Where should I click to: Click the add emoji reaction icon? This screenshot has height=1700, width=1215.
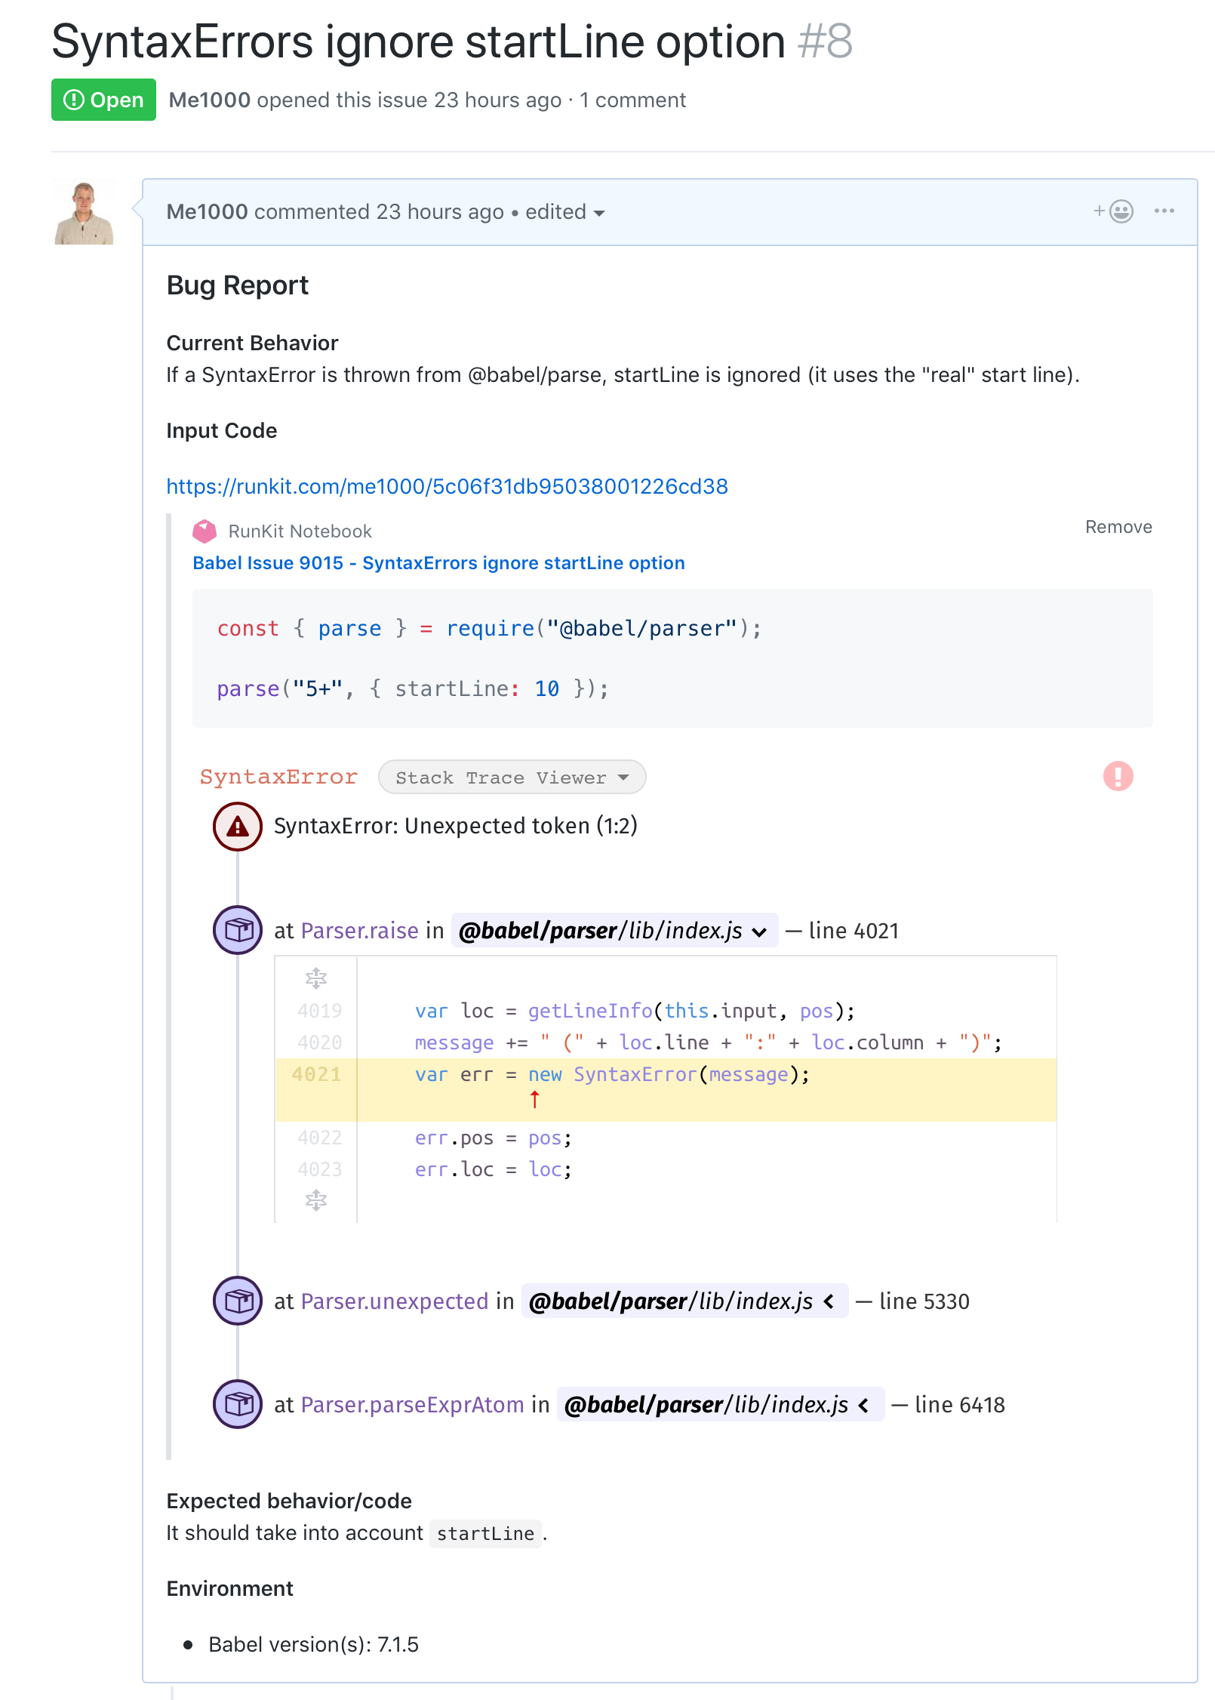[x=1114, y=211]
